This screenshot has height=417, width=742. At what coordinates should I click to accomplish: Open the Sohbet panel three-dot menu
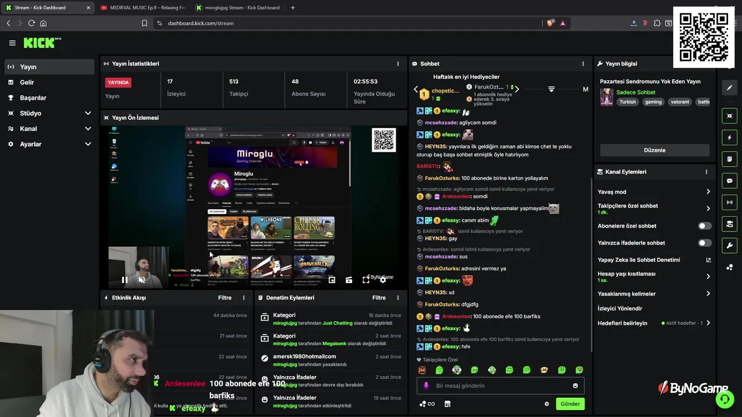(583, 64)
